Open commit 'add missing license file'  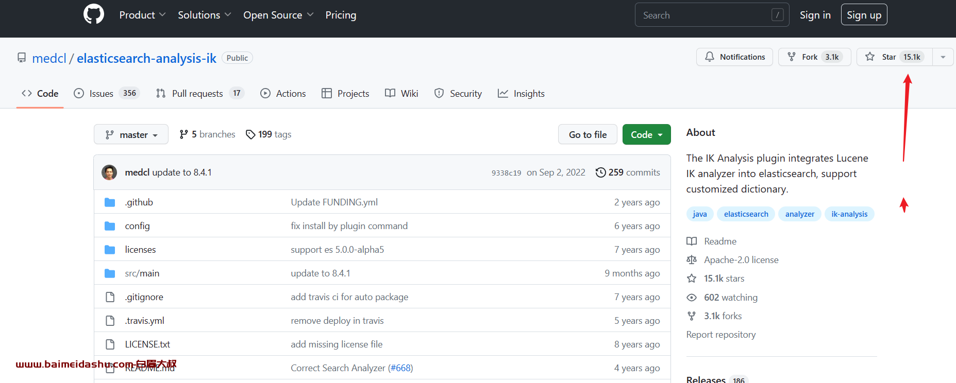(x=337, y=344)
